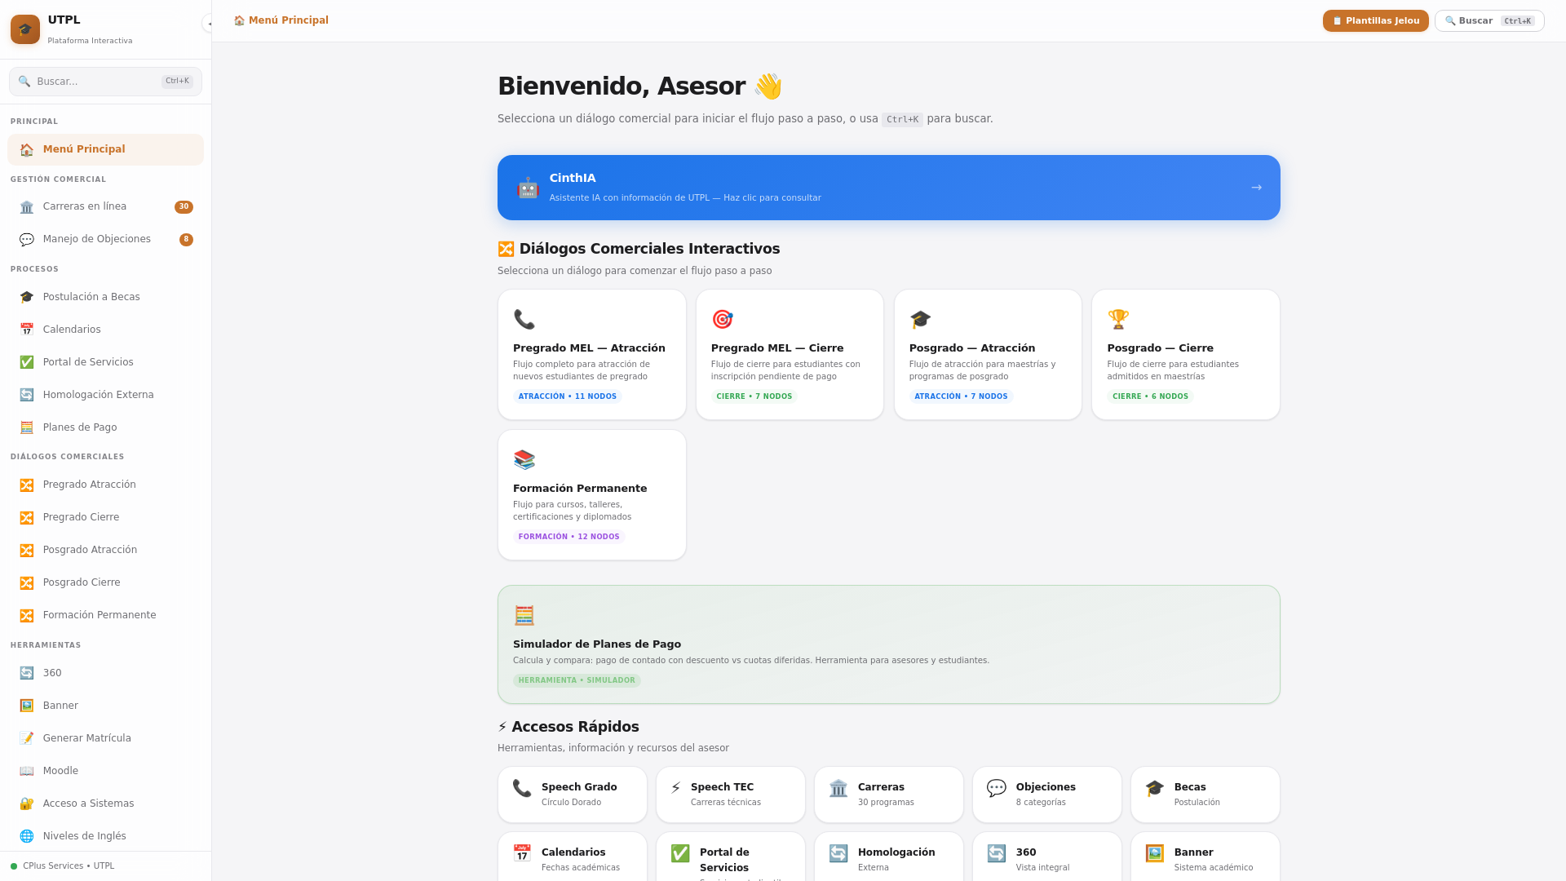Open Formación Permanente in the sidebar
The width and height of the screenshot is (1566, 881).
pyautogui.click(x=105, y=615)
